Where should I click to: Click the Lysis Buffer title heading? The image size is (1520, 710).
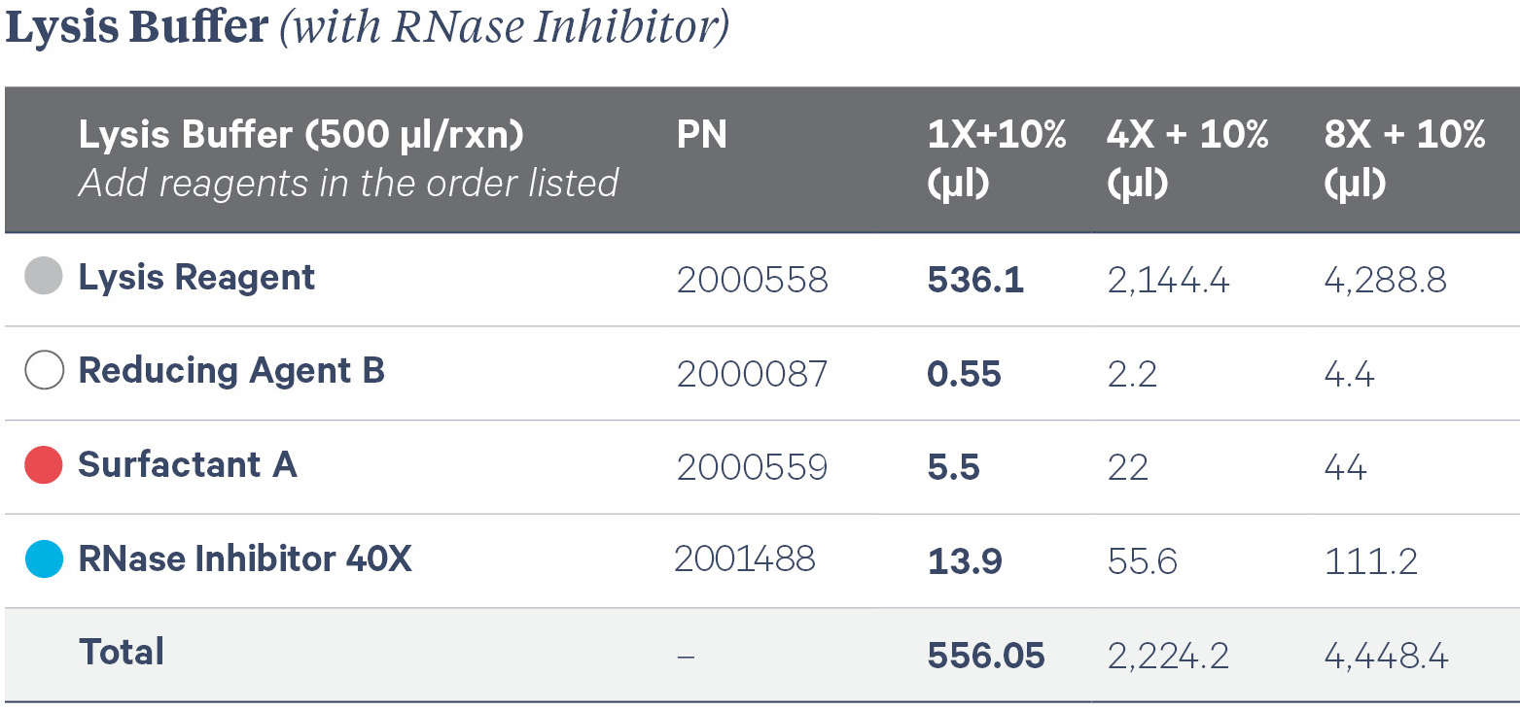click(136, 29)
